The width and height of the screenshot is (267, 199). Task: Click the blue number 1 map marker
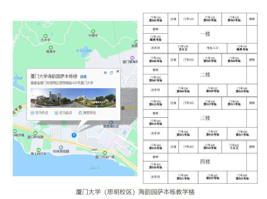pyautogui.click(x=74, y=135)
